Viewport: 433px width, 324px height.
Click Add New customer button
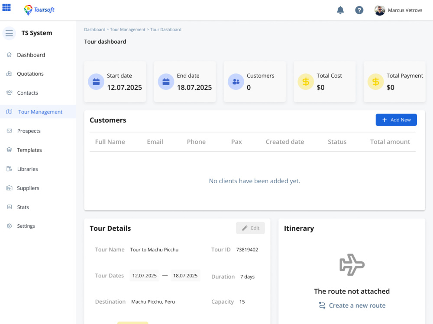(396, 120)
